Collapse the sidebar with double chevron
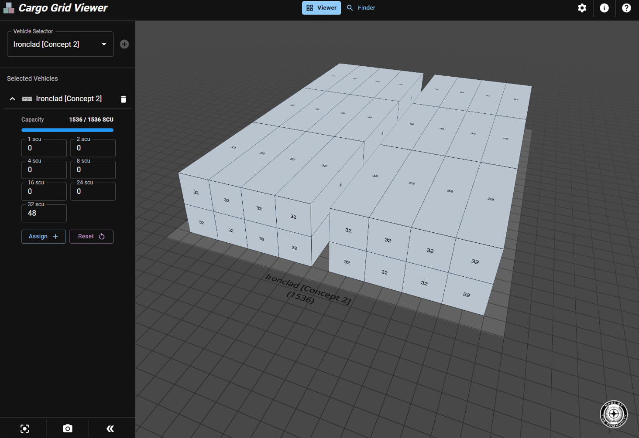Image resolution: width=639 pixels, height=438 pixels. [110, 428]
